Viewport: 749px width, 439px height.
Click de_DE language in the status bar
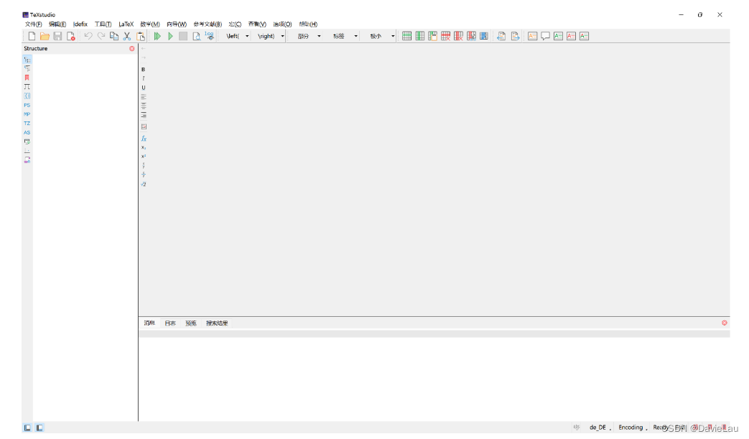click(598, 427)
